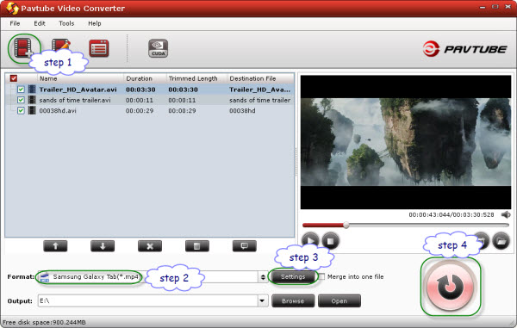
Task: Expand the Output path dropdown
Action: point(263,300)
